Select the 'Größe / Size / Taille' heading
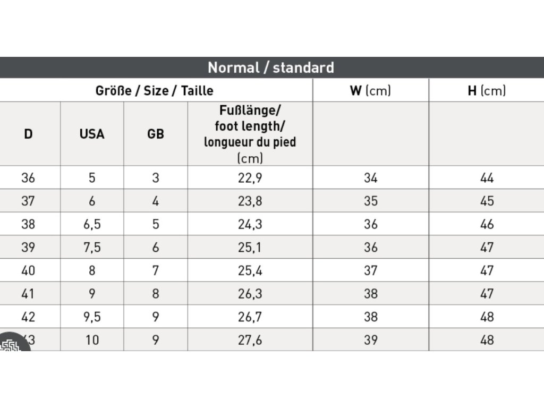This screenshot has height=408, width=544. [155, 90]
